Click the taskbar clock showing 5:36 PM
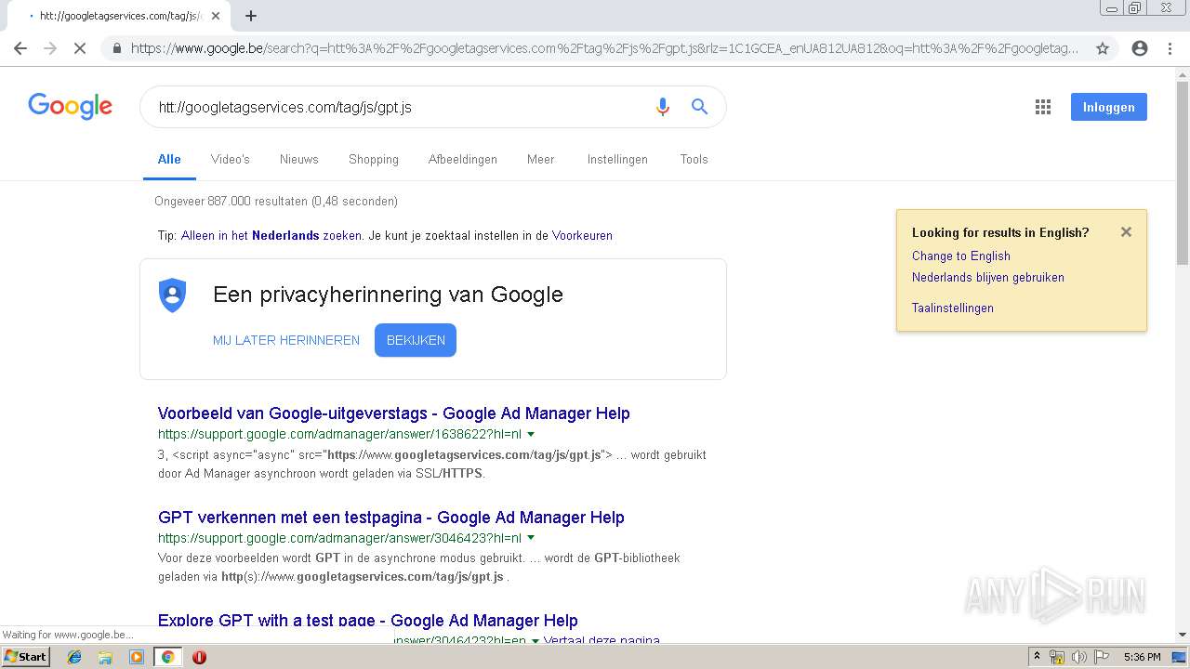The image size is (1190, 669). (x=1142, y=657)
